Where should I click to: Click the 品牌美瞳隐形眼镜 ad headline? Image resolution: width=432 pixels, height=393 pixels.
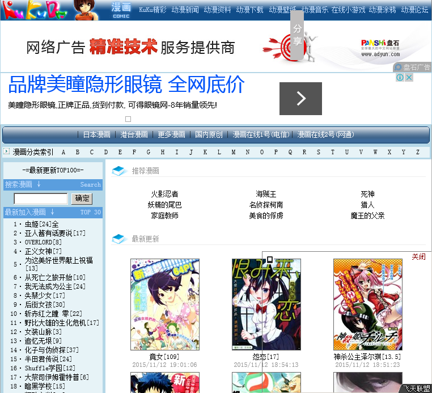(x=126, y=84)
